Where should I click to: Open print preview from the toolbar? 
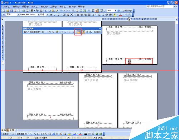(x=27, y=11)
